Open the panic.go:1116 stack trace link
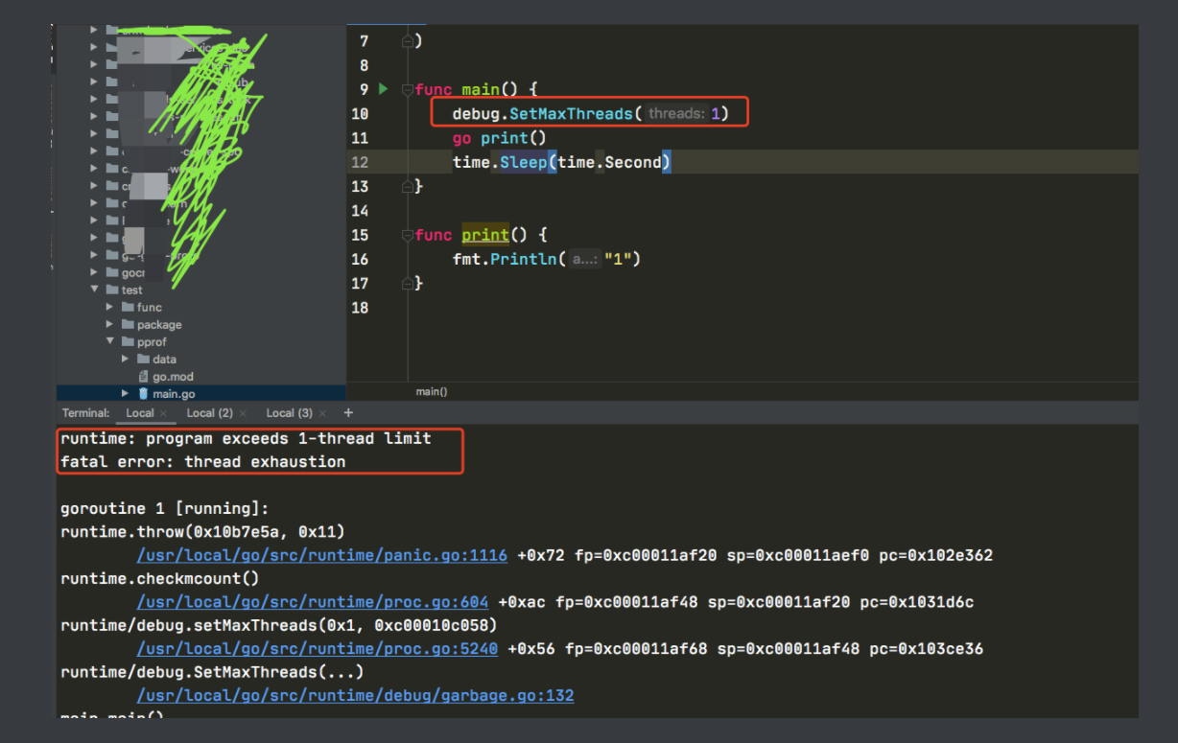The width and height of the screenshot is (1178, 743). (x=320, y=555)
